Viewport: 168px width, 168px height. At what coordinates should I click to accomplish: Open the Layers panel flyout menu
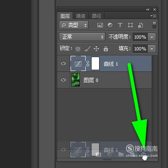point(153,16)
